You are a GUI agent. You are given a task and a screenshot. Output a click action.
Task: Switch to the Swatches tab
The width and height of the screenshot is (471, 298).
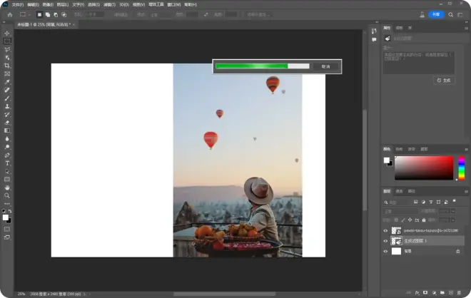(399, 149)
